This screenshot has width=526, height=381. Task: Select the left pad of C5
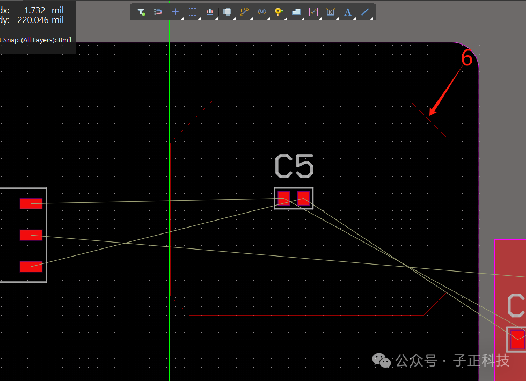pyautogui.click(x=284, y=198)
